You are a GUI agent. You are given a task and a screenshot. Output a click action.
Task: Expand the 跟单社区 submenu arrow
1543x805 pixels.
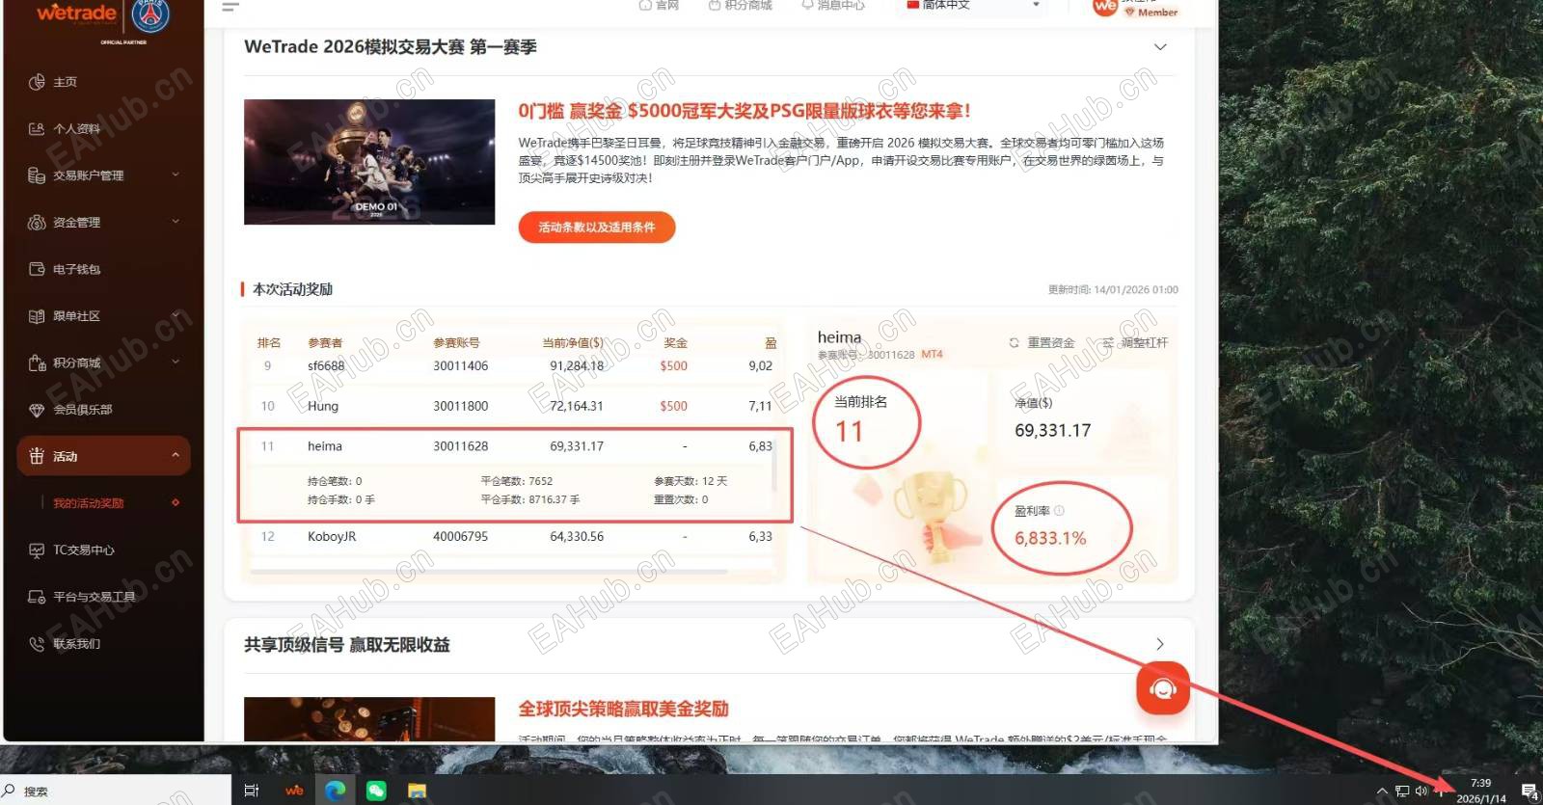(176, 315)
